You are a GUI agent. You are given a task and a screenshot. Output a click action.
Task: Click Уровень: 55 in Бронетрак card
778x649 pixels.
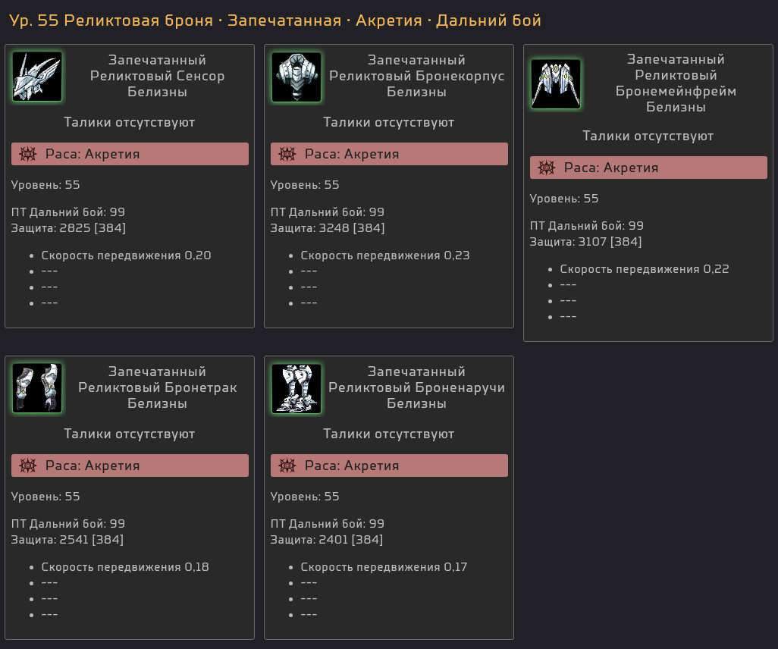point(45,497)
